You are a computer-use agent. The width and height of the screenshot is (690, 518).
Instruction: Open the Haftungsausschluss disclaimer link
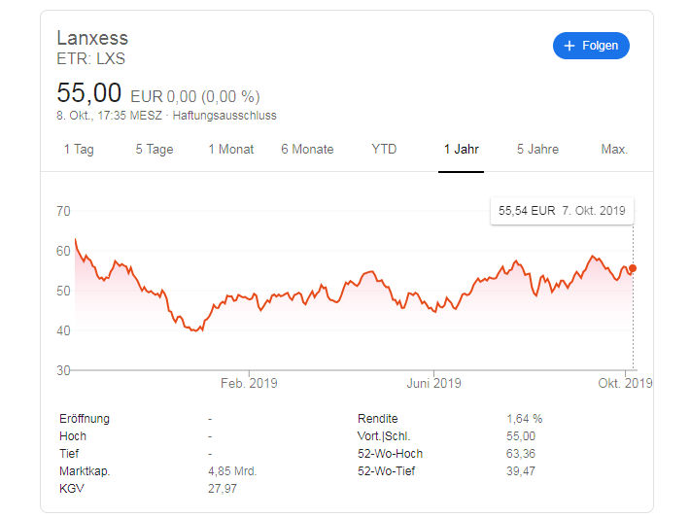pyautogui.click(x=224, y=116)
